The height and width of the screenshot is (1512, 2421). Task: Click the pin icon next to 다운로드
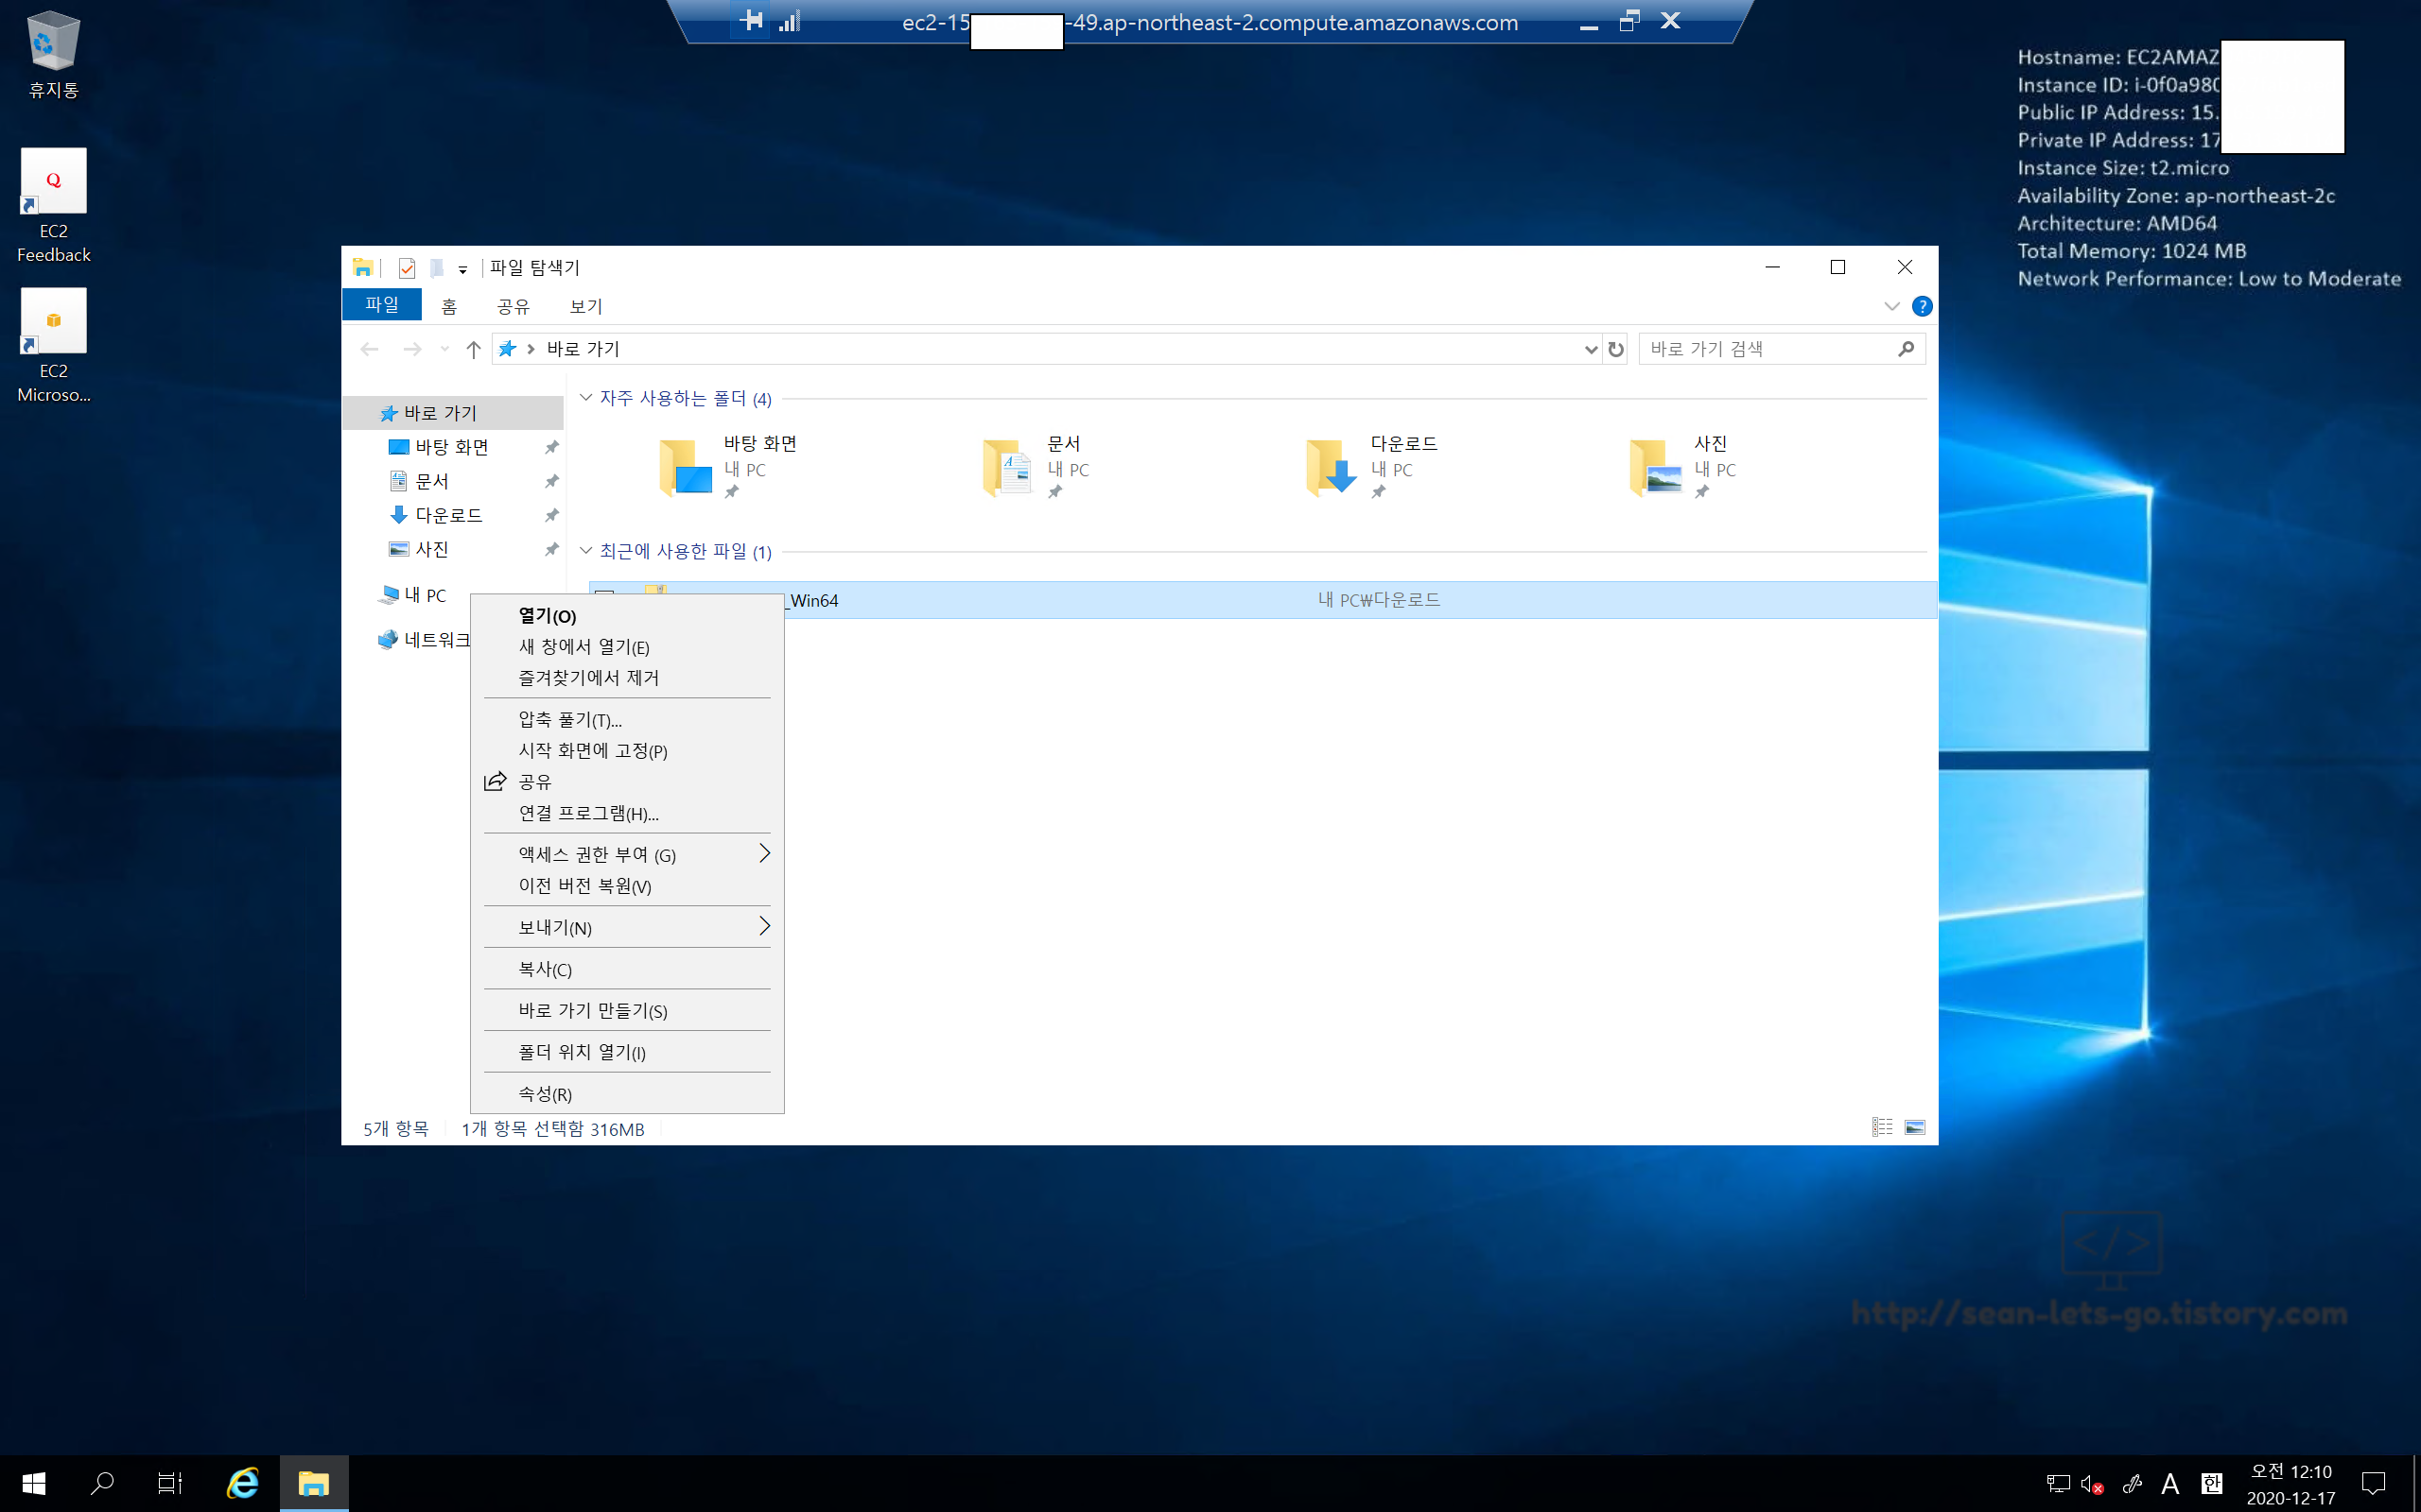pos(551,515)
